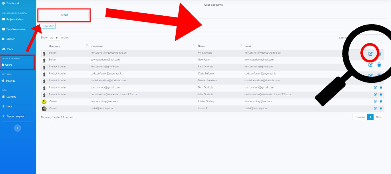Sort by the Username column arrows

[x=194, y=45]
